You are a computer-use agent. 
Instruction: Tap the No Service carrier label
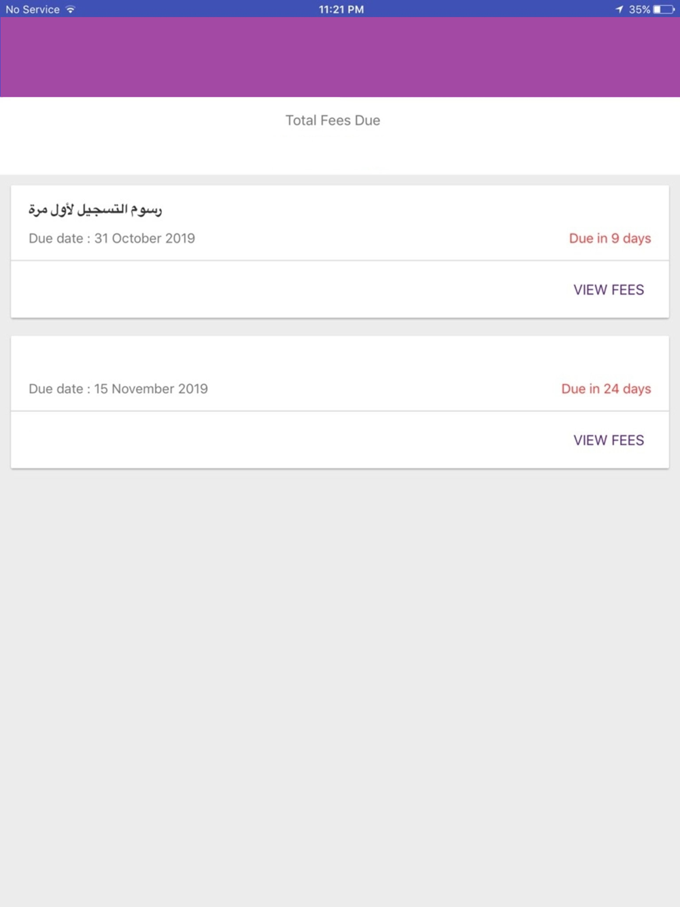tap(33, 10)
